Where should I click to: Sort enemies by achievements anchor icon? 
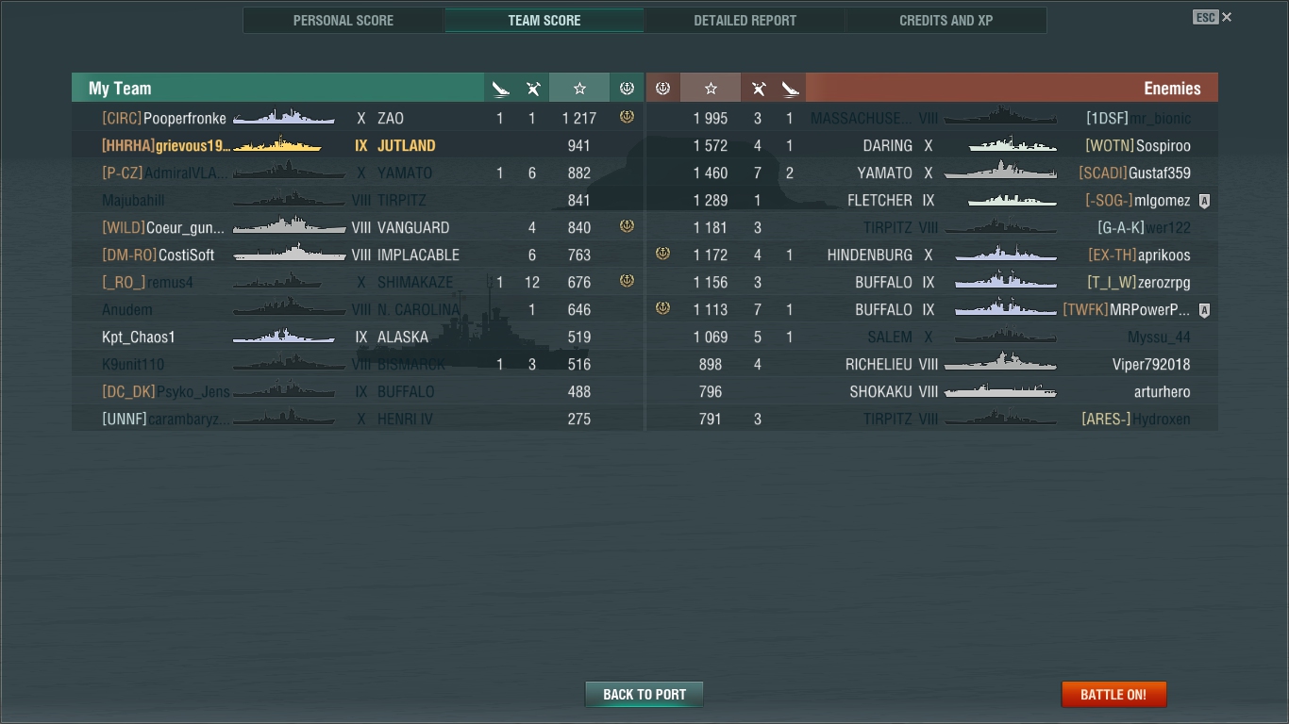click(662, 88)
